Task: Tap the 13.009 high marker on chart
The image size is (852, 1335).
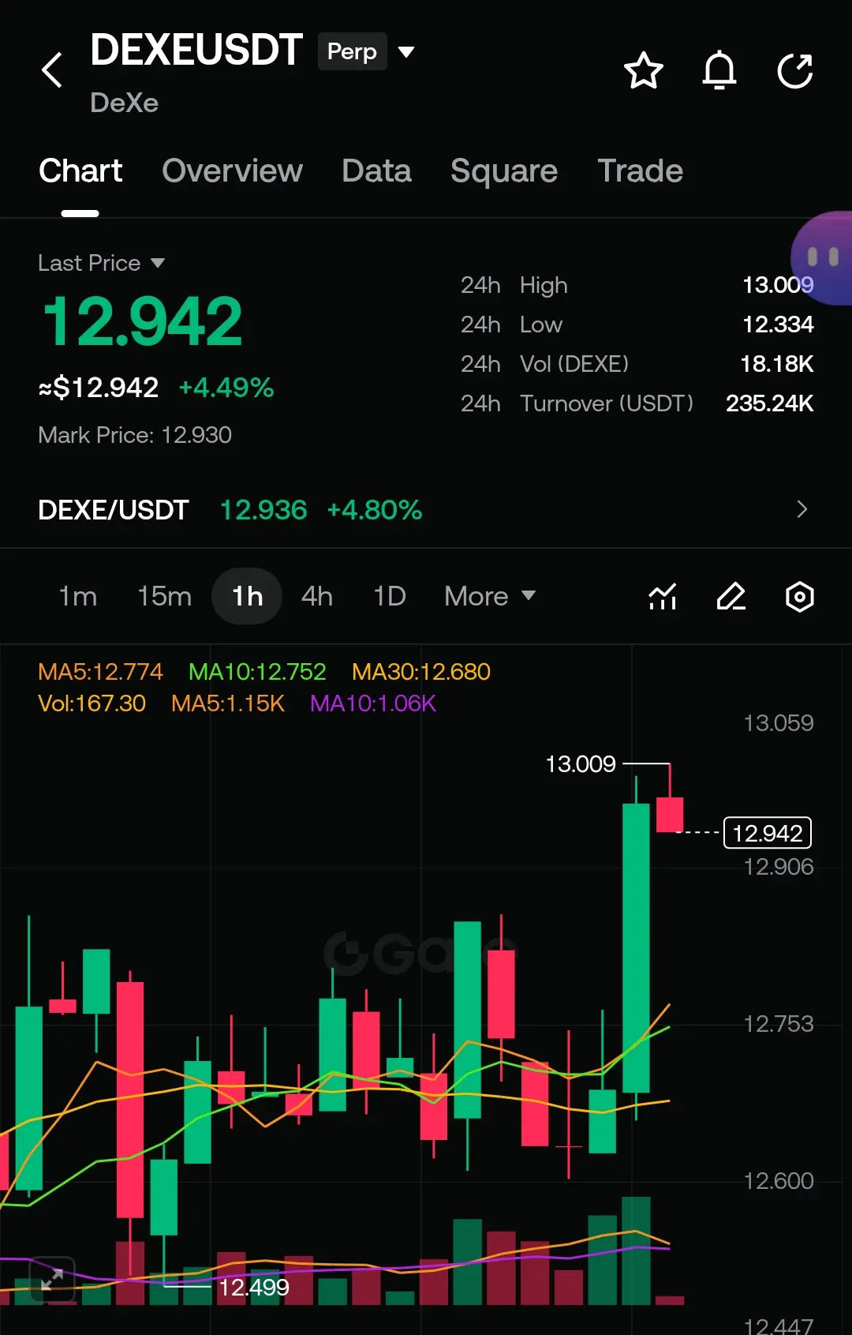Action: coord(581,764)
